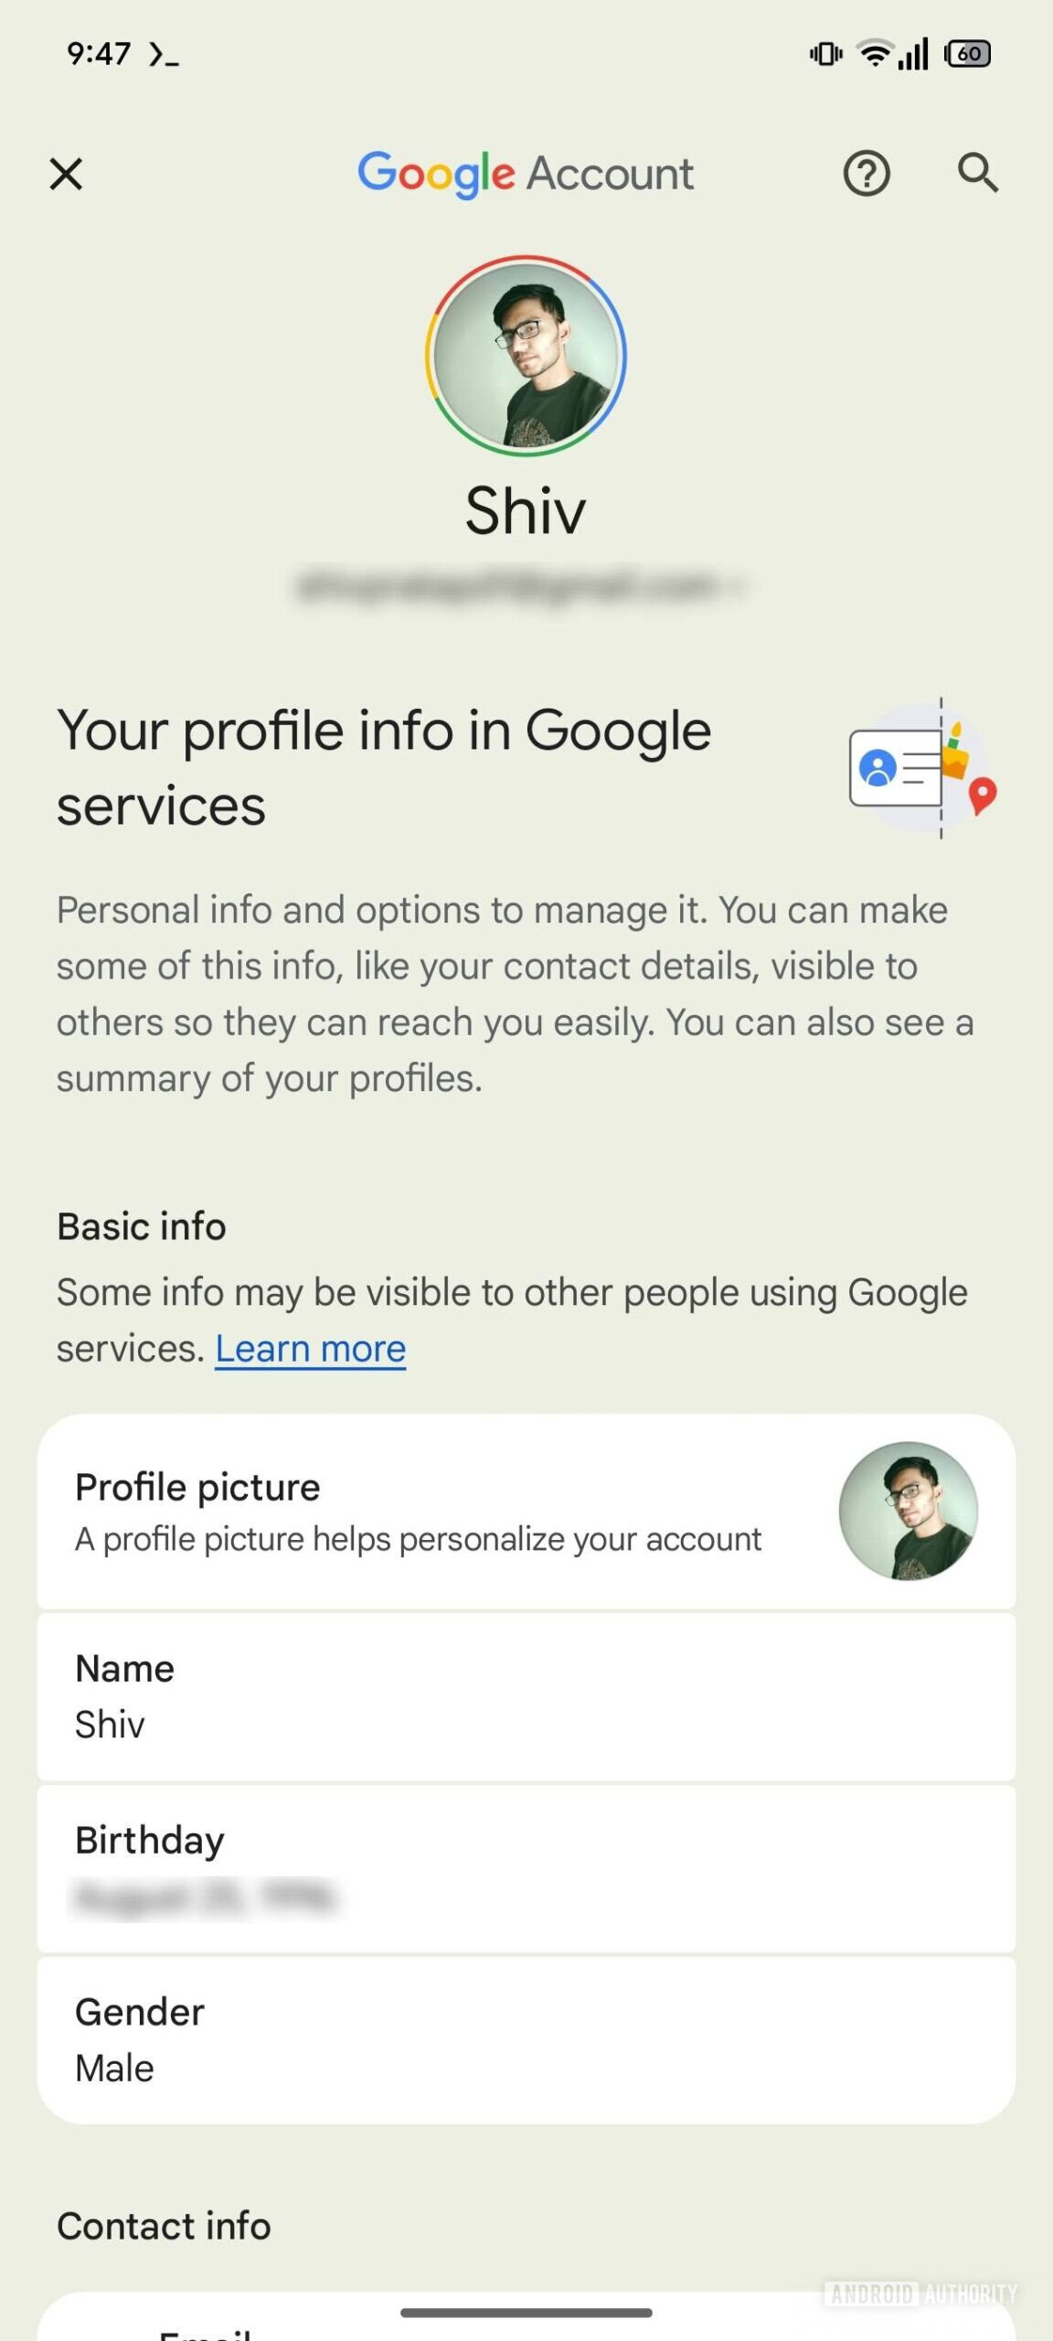This screenshot has height=2341, width=1053.
Task: Tap the battery indicator in status bar
Action: [968, 54]
